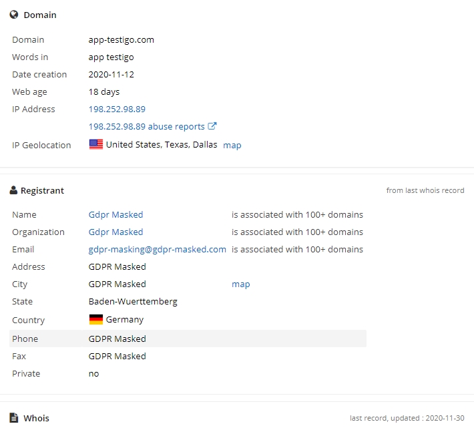Image resolution: width=474 pixels, height=428 pixels.
Task: Click associated domains text in Email row
Action: click(x=298, y=249)
